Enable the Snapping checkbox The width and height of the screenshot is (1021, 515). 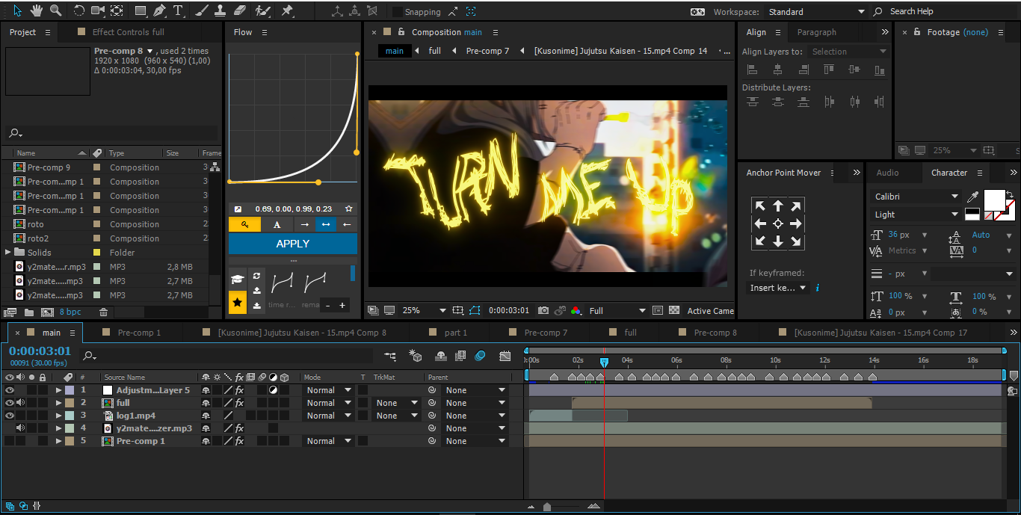point(398,11)
